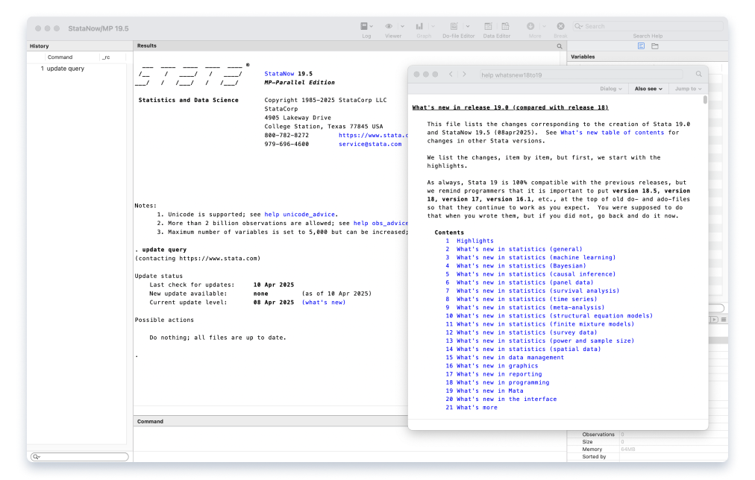
Task: Select the panel folder icon
Action: pyautogui.click(x=655, y=46)
